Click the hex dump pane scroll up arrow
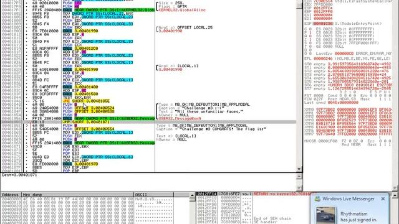Image resolution: width=399 pixels, height=224 pixels. (x=193, y=195)
